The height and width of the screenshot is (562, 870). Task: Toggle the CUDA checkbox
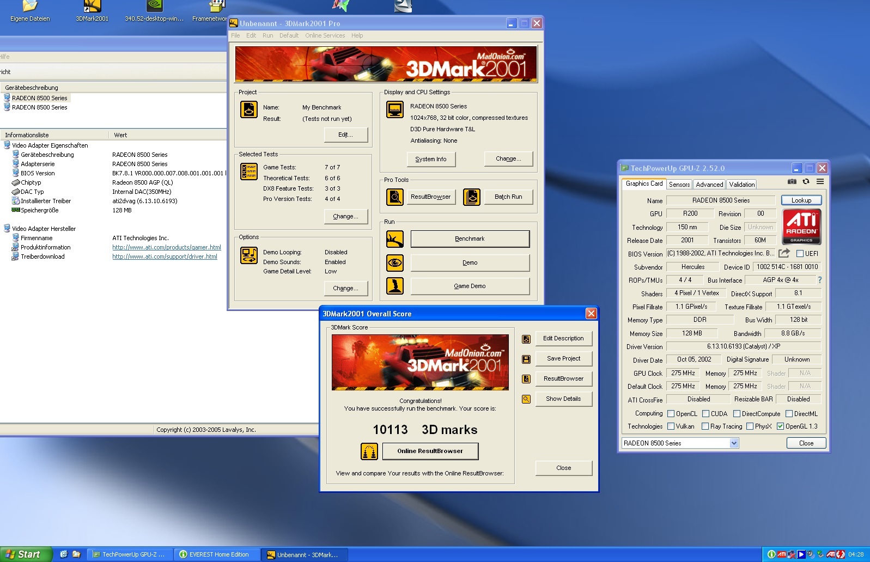[x=705, y=414]
